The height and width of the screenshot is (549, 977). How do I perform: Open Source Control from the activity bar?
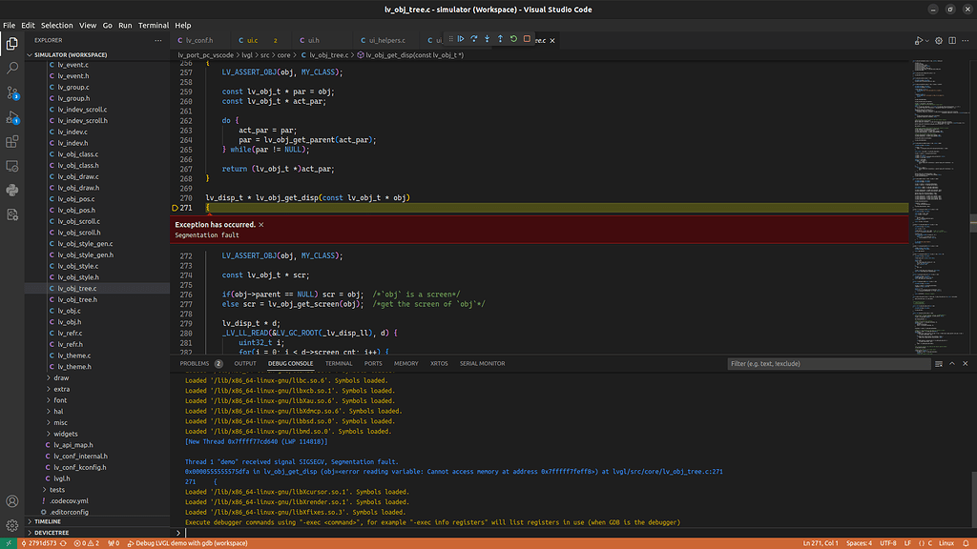point(12,91)
